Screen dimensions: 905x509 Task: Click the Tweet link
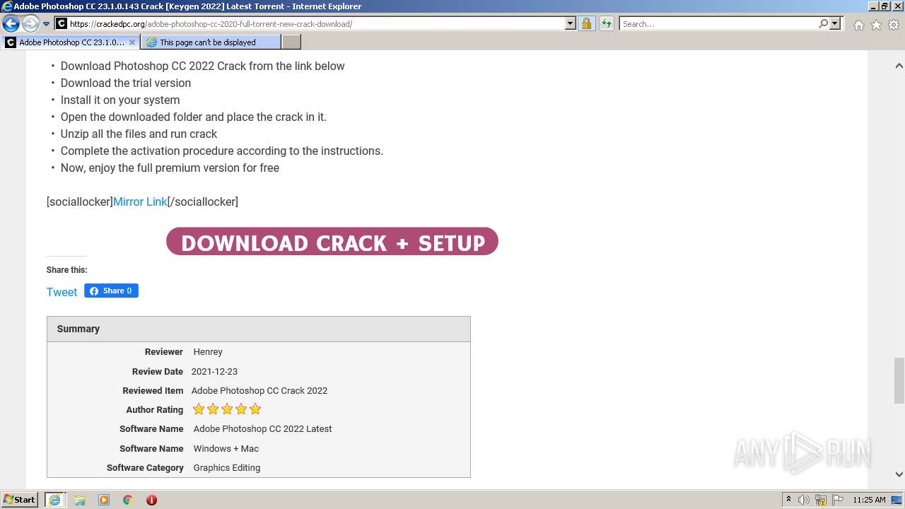coord(62,292)
